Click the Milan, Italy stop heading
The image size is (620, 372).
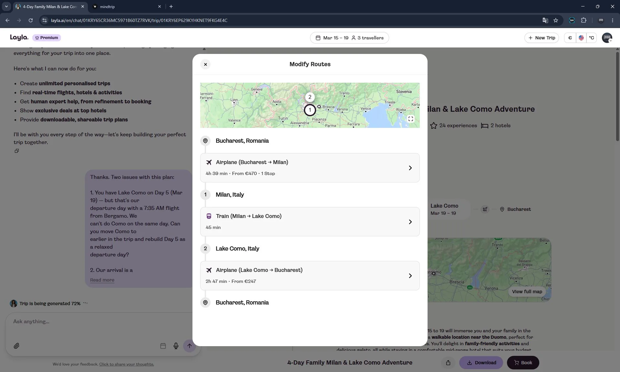[230, 195]
